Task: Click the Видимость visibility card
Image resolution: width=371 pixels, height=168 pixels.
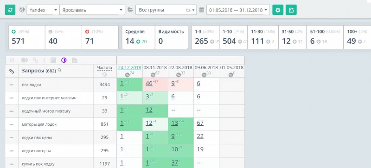Action: pyautogui.click(x=172, y=37)
